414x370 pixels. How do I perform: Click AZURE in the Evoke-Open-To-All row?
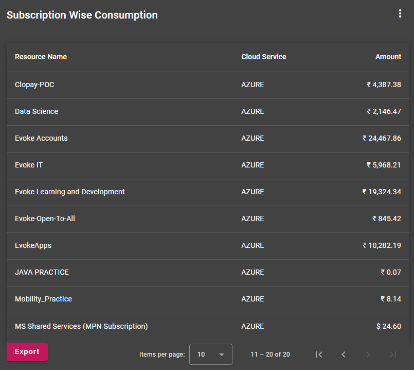[253, 218]
